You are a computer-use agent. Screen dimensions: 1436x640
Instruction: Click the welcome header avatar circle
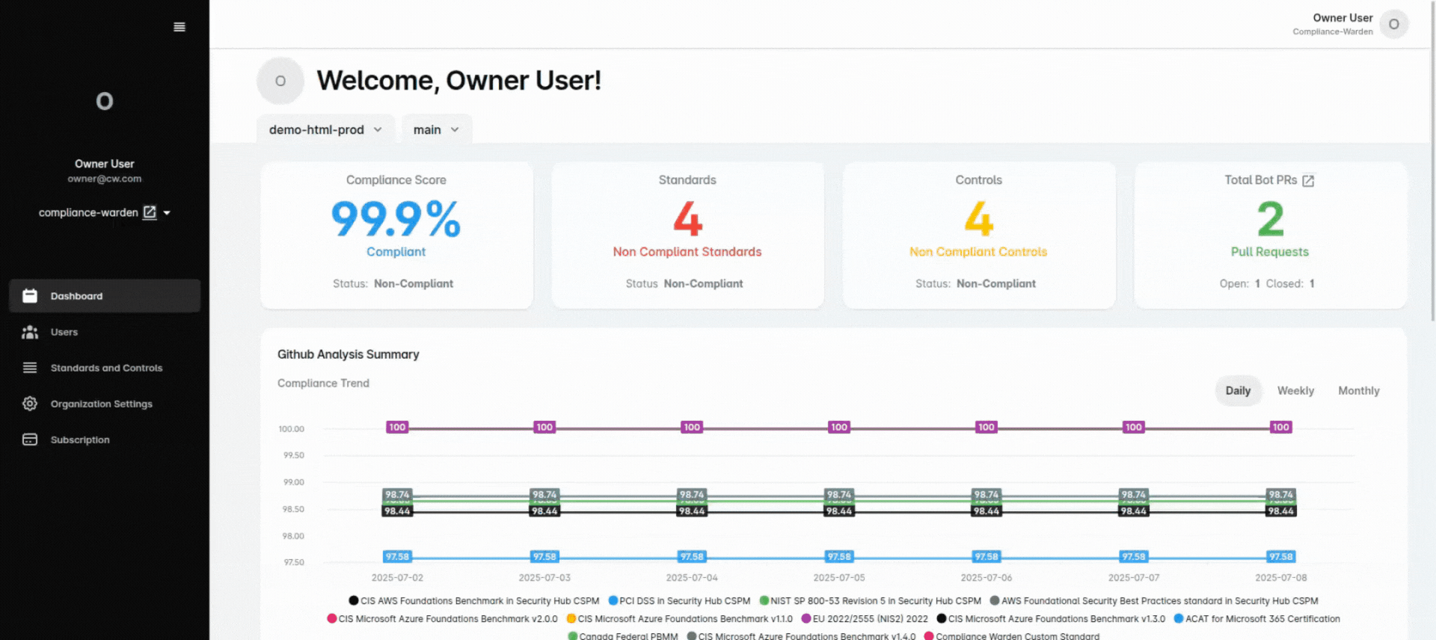(280, 81)
